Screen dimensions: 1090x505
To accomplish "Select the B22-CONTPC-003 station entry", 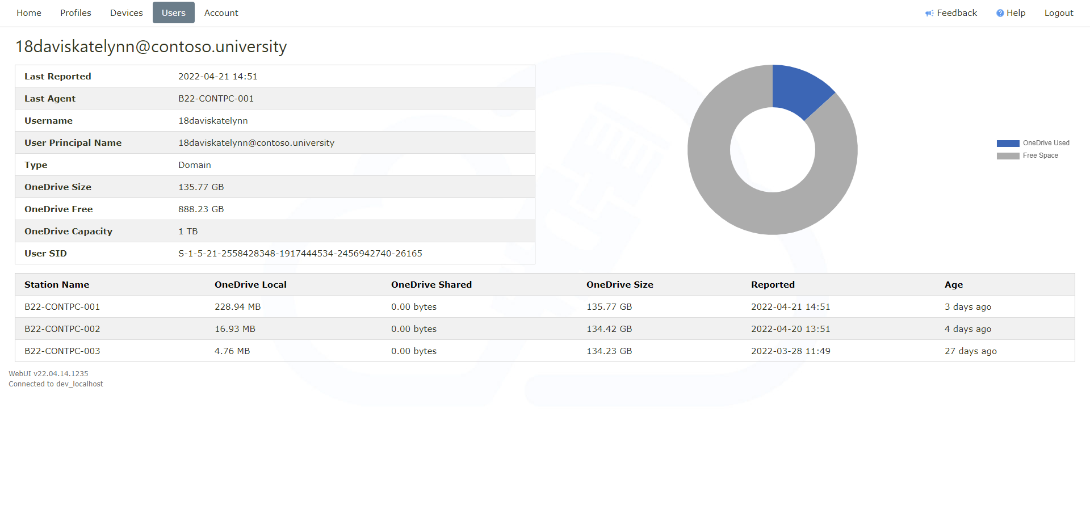I will click(x=62, y=351).
